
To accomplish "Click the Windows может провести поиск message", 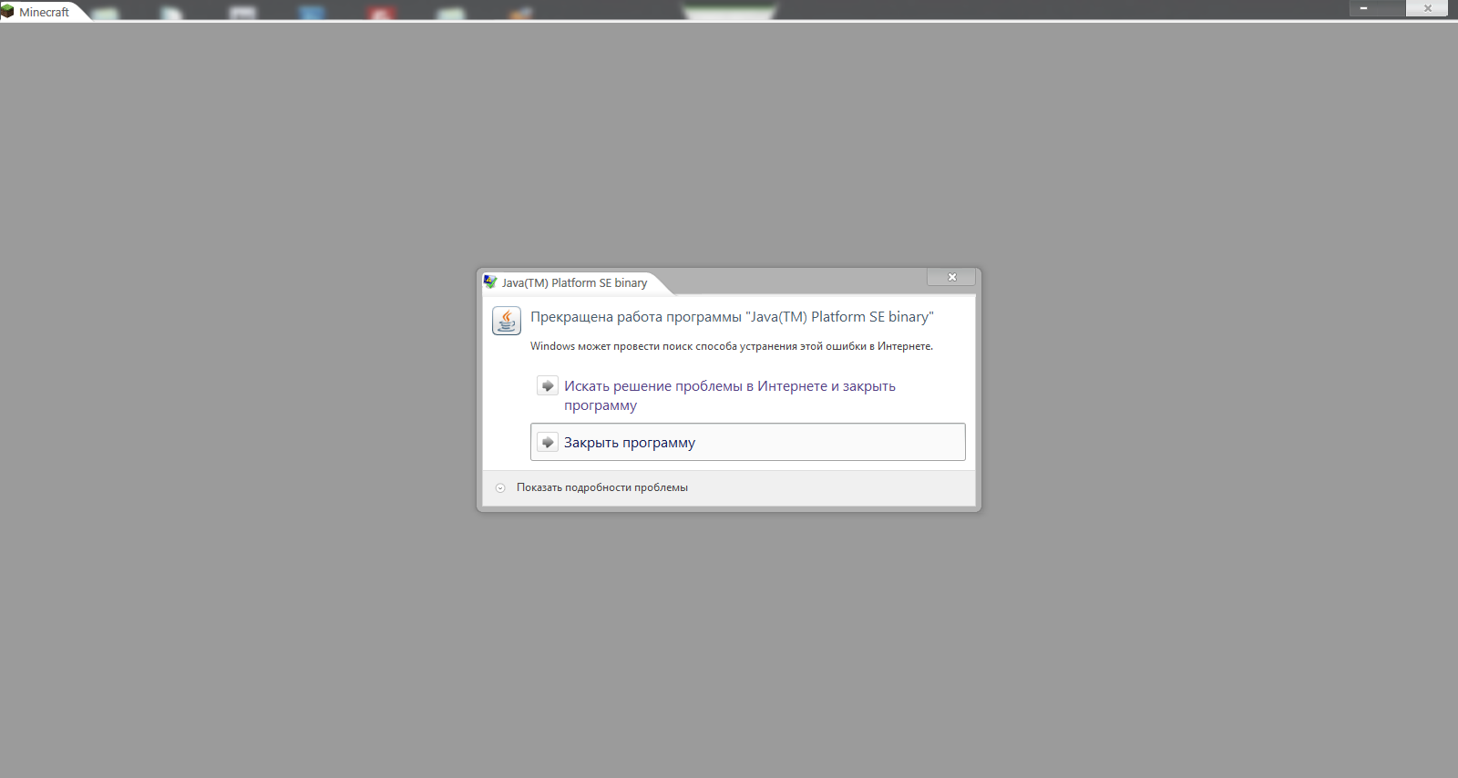I will click(x=732, y=346).
